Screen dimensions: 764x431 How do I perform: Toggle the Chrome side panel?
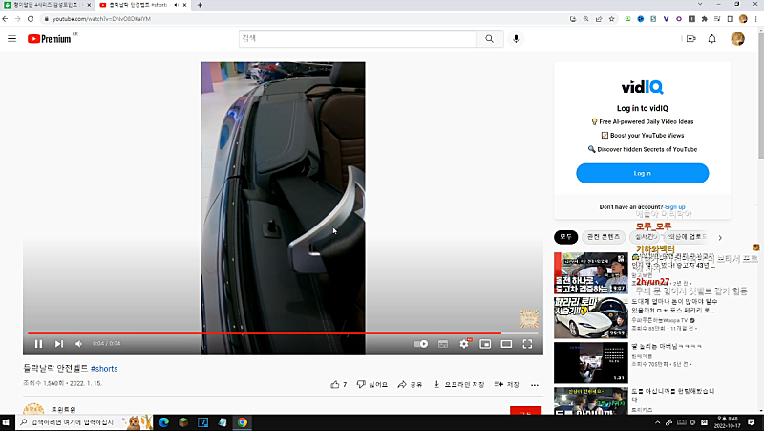pos(730,19)
